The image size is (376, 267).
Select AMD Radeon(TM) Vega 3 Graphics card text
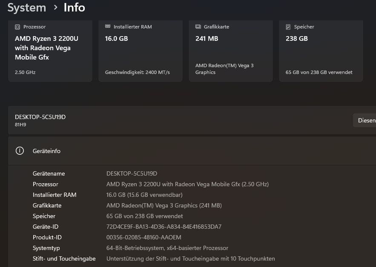224,69
